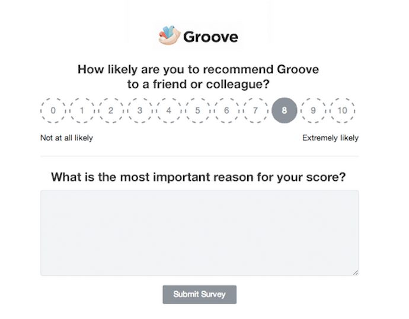
Task: Pick score 7 on the rating scale
Action: pos(255,111)
